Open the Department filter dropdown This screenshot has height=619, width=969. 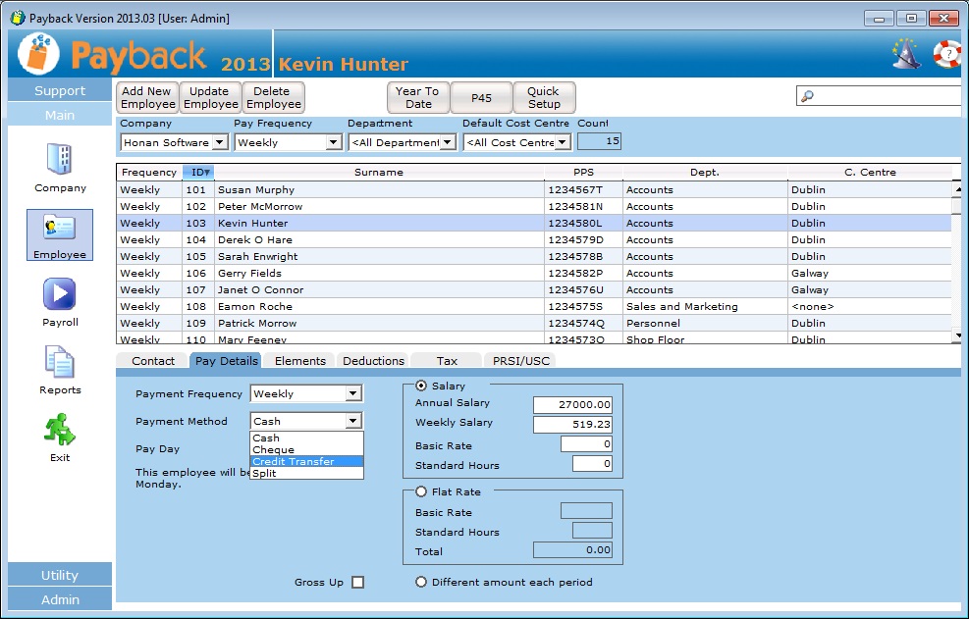[x=448, y=143]
